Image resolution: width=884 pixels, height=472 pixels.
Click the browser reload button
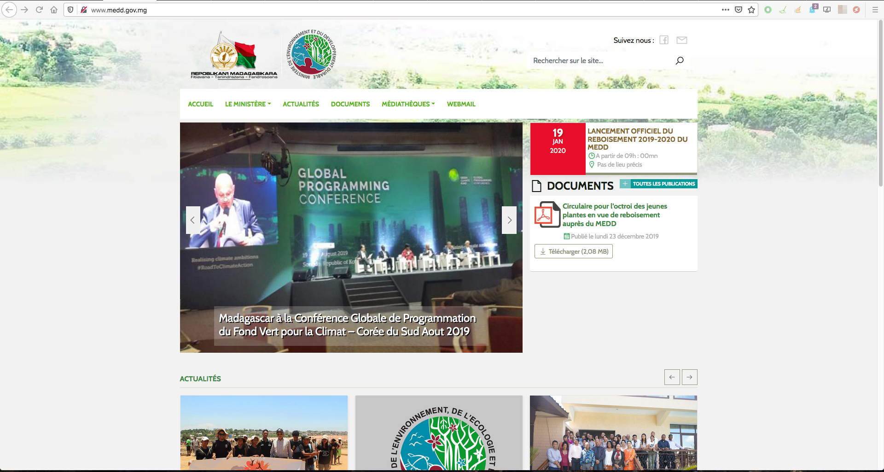[39, 10]
